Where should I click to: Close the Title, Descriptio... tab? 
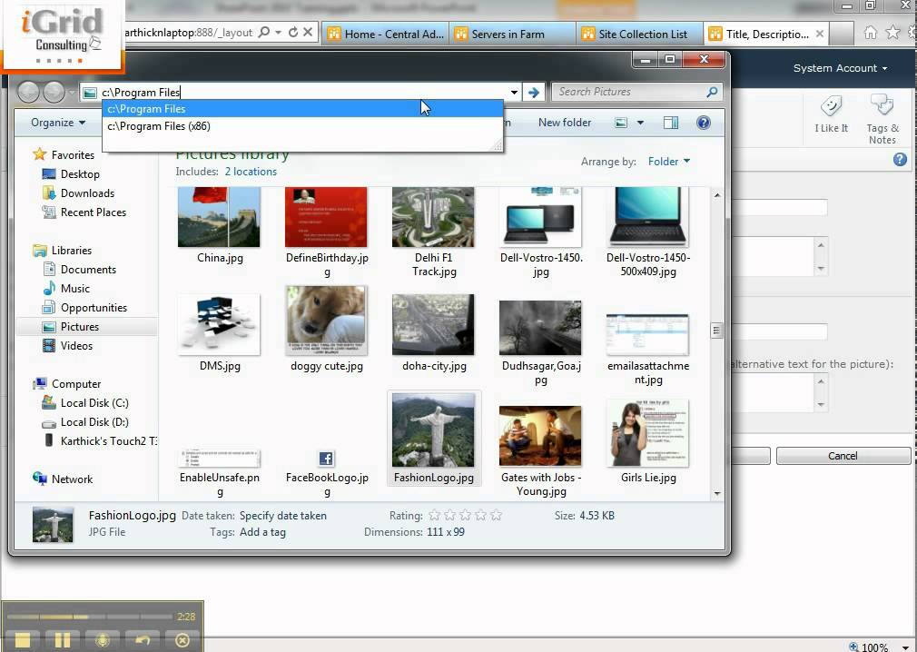pyautogui.click(x=820, y=34)
